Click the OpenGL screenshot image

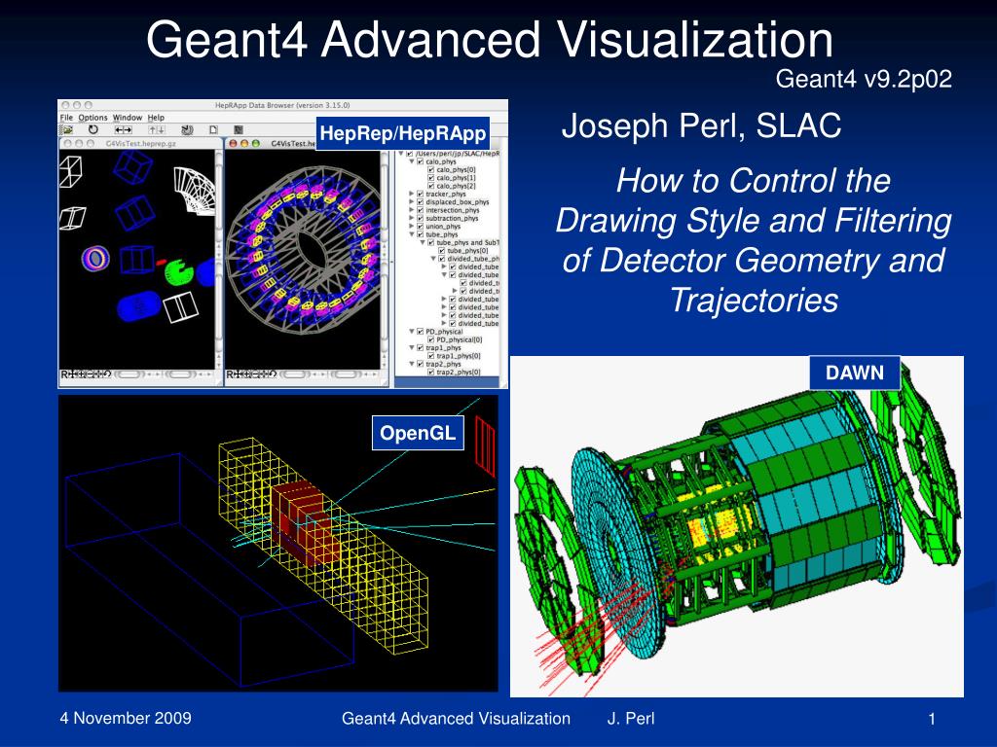point(277,543)
